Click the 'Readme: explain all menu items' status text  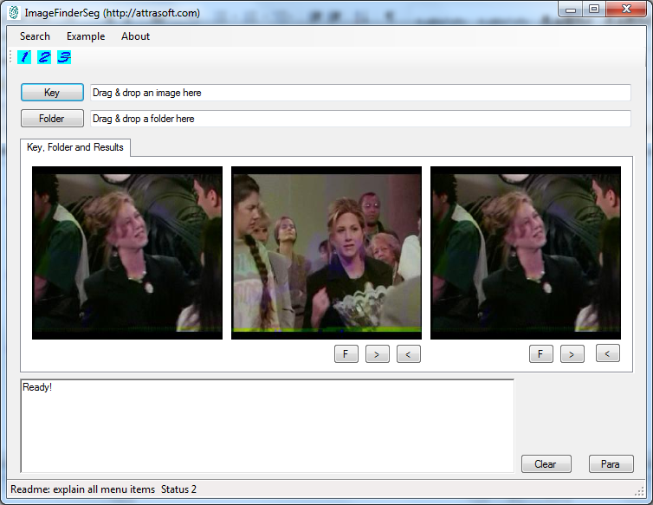tap(82, 489)
